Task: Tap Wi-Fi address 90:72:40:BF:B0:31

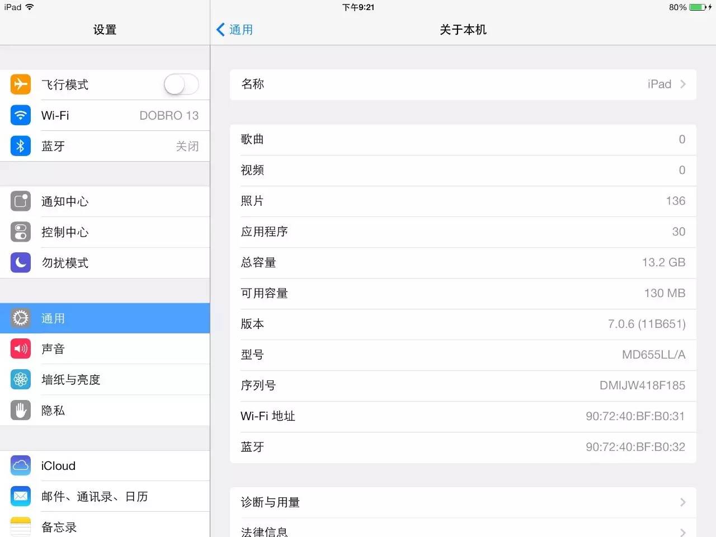Action: coord(635,416)
